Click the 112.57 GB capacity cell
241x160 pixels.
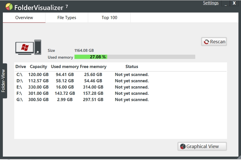38,81
